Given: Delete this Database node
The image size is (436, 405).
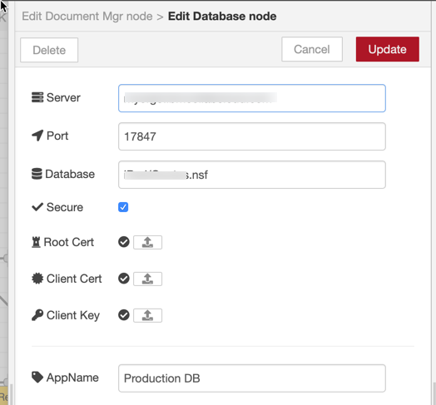Looking at the screenshot, I should [x=49, y=50].
